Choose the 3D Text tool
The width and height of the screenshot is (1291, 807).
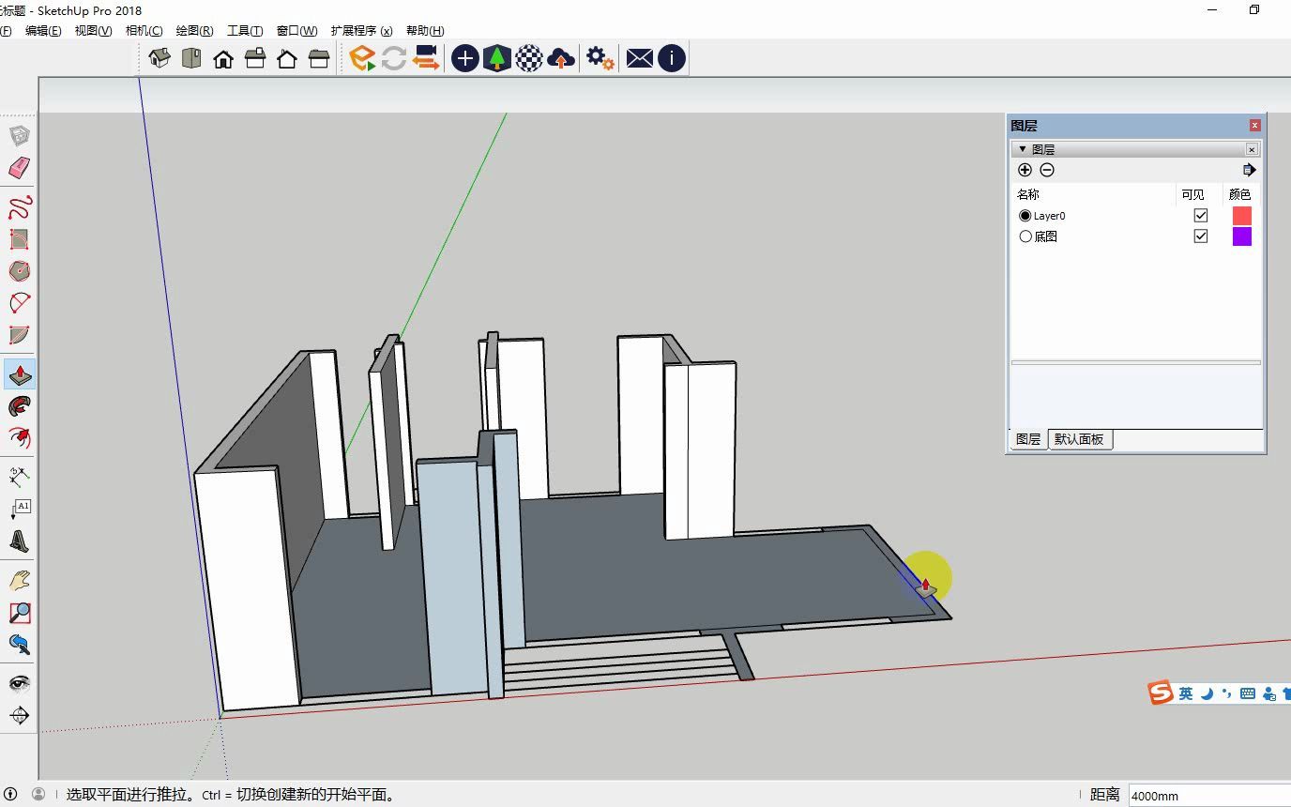[20, 541]
